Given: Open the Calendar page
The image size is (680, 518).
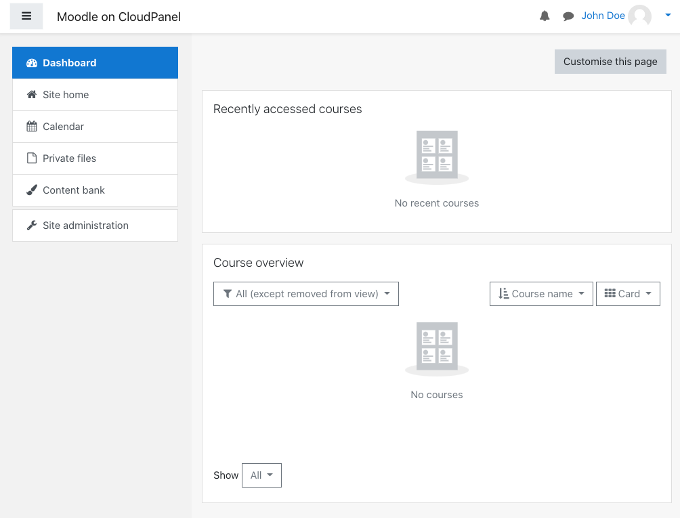Looking at the screenshot, I should 95,127.
